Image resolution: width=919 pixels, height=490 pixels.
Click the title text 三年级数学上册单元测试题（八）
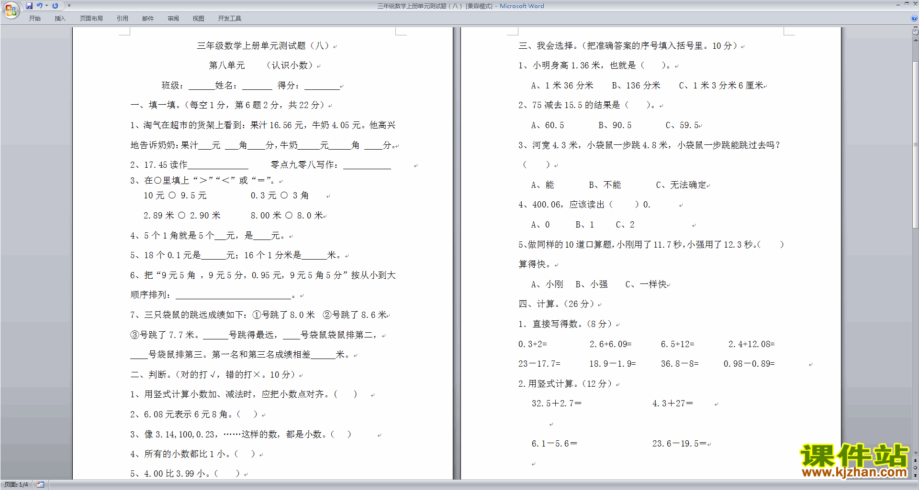[263, 46]
